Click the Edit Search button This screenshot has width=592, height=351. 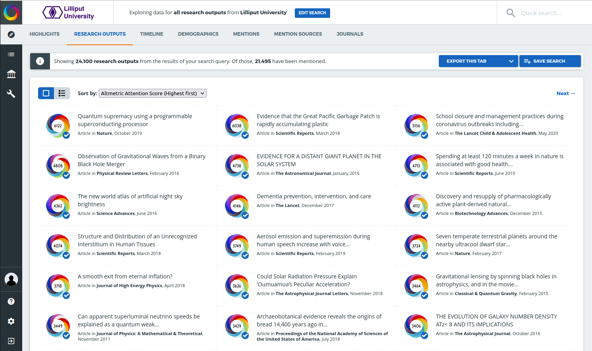[x=312, y=13]
